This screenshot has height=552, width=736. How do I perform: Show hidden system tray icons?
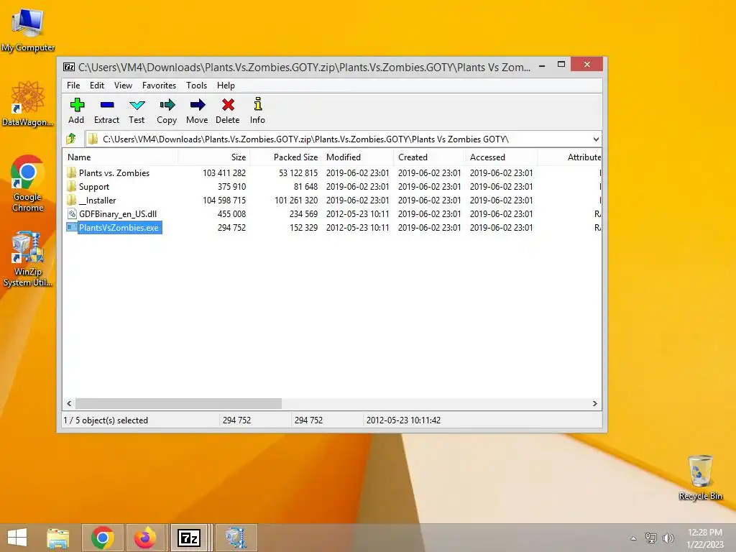(633, 538)
